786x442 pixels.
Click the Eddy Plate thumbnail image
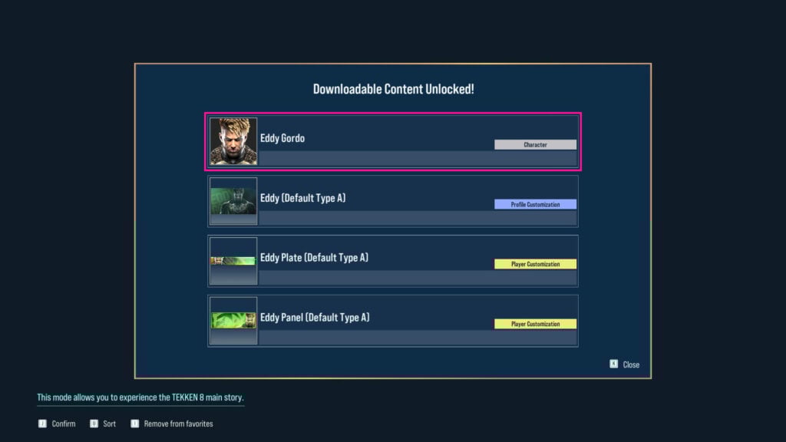click(x=233, y=261)
